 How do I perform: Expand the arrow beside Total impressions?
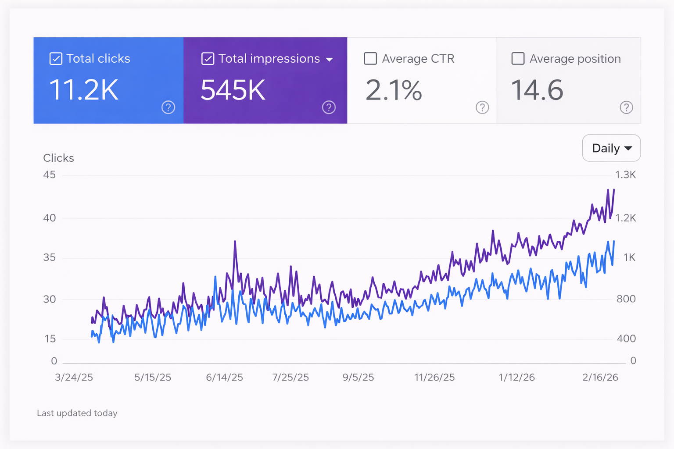[x=330, y=60]
